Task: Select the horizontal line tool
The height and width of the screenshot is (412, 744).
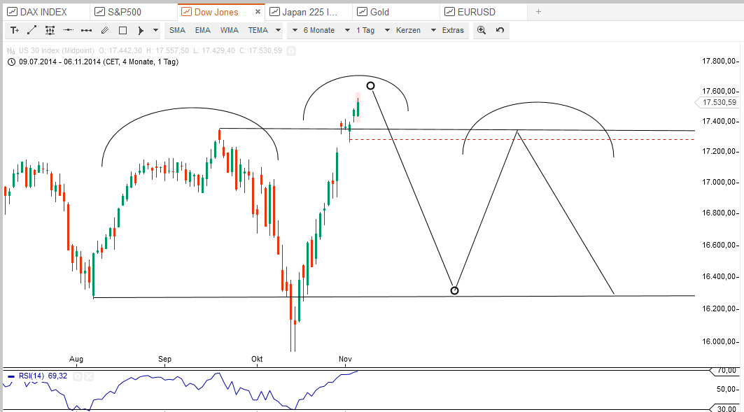Action: tap(68, 30)
